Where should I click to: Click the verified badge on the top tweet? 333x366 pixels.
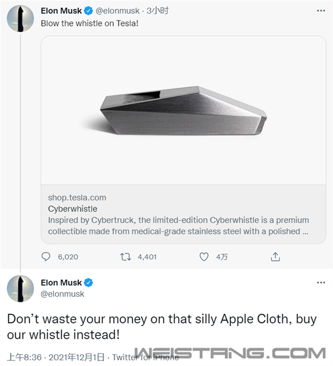[x=87, y=11]
